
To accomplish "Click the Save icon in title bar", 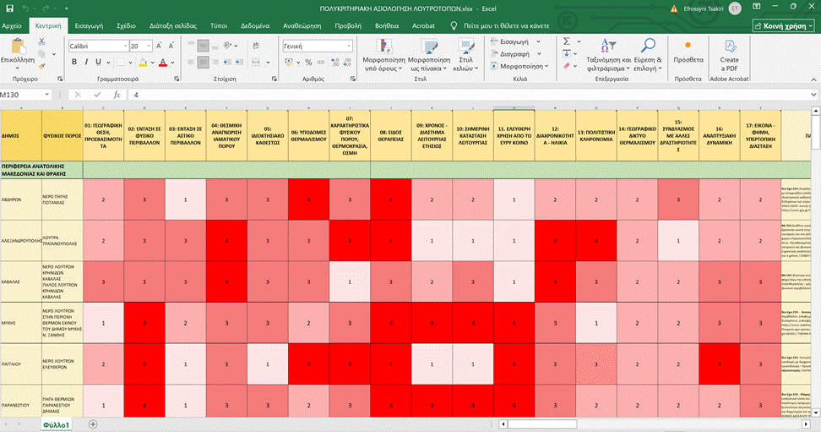I will tap(9, 8).
